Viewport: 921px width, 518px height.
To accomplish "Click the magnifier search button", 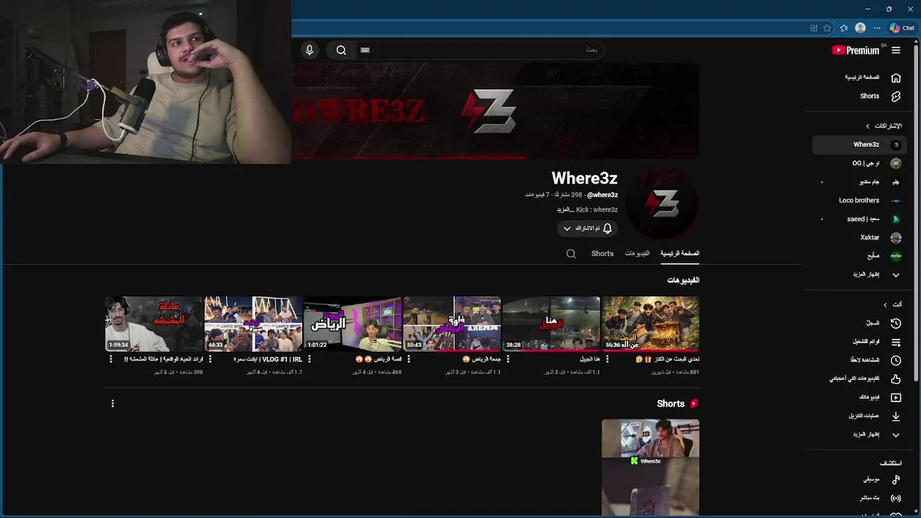I will tap(341, 50).
